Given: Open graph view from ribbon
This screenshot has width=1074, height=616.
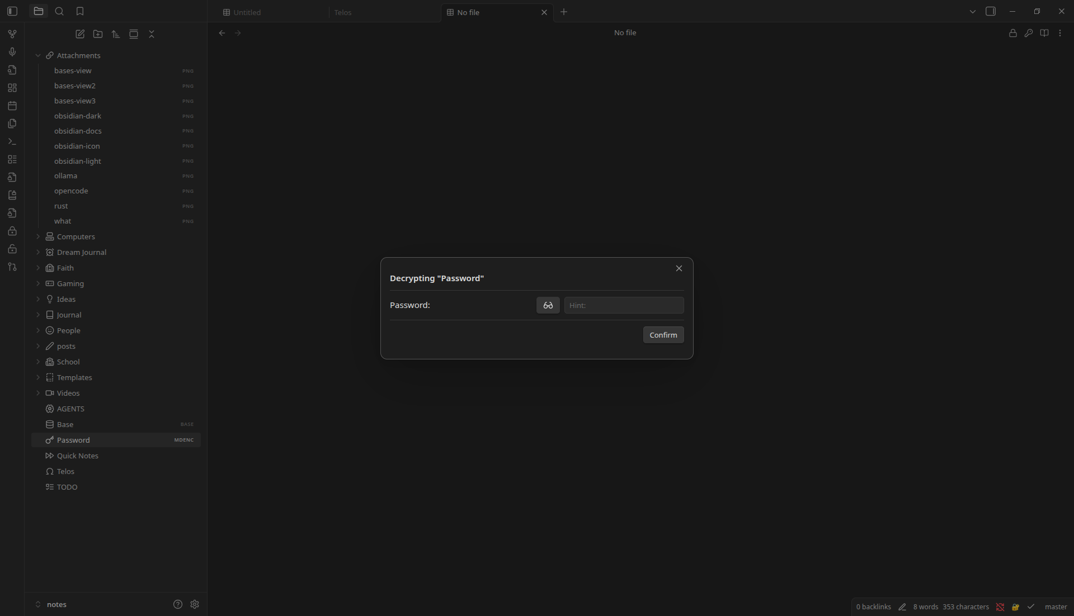Looking at the screenshot, I should click(x=12, y=34).
